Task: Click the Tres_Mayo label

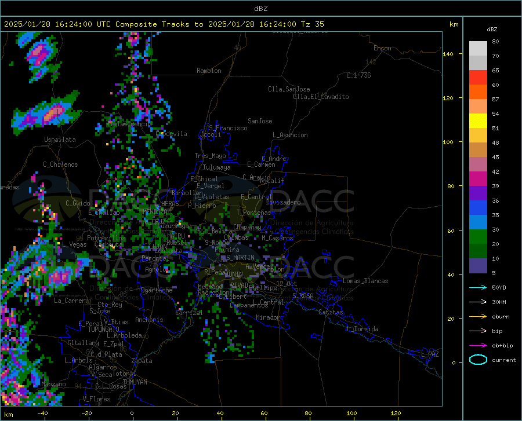Action: tap(210, 156)
